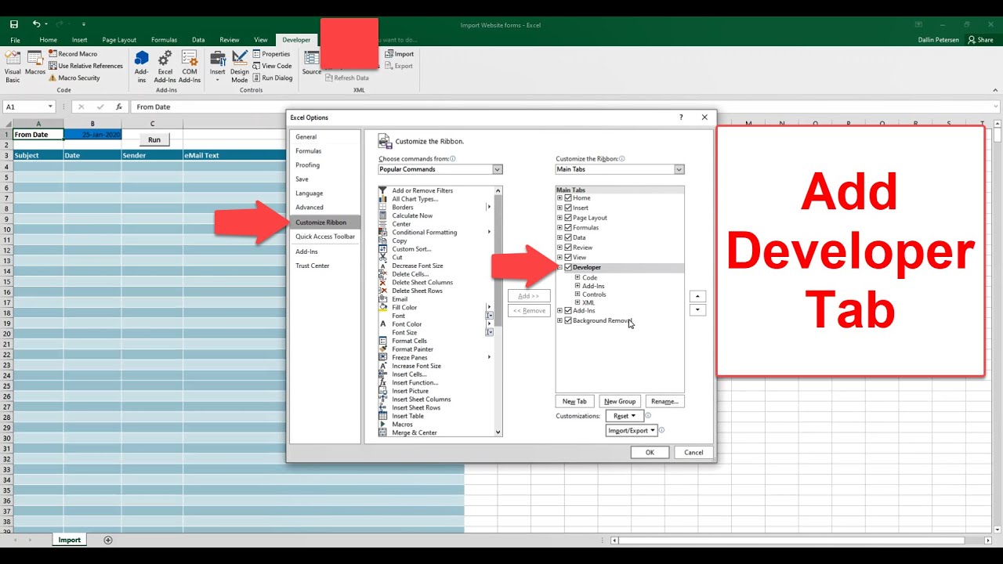1003x564 pixels.
Task: Click XML Import
Action: point(399,54)
